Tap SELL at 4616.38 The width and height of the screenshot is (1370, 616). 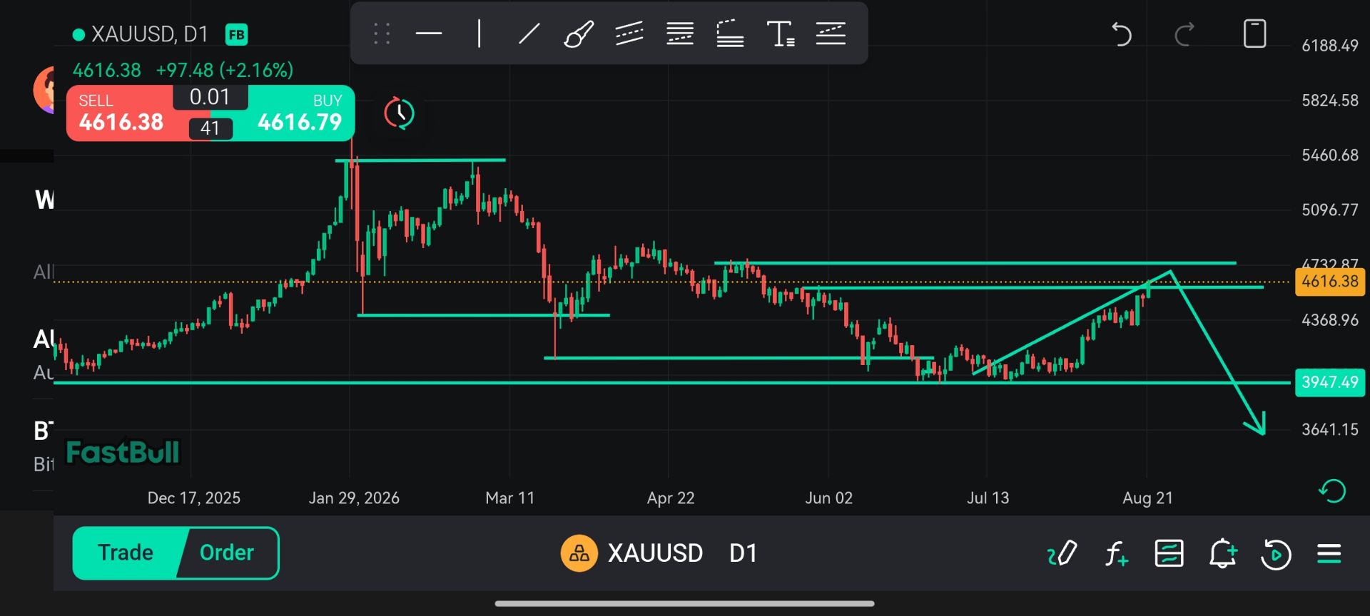click(121, 113)
